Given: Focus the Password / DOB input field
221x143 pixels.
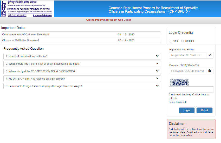Looking at the screenshot, I should (187, 71).
